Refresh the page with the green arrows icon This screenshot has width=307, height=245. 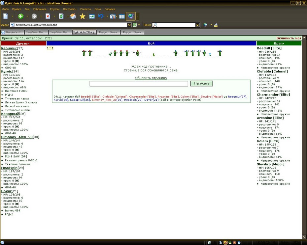(x=61, y=16)
